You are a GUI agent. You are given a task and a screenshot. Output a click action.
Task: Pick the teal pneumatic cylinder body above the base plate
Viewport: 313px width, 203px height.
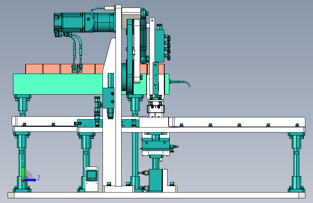click(156, 180)
